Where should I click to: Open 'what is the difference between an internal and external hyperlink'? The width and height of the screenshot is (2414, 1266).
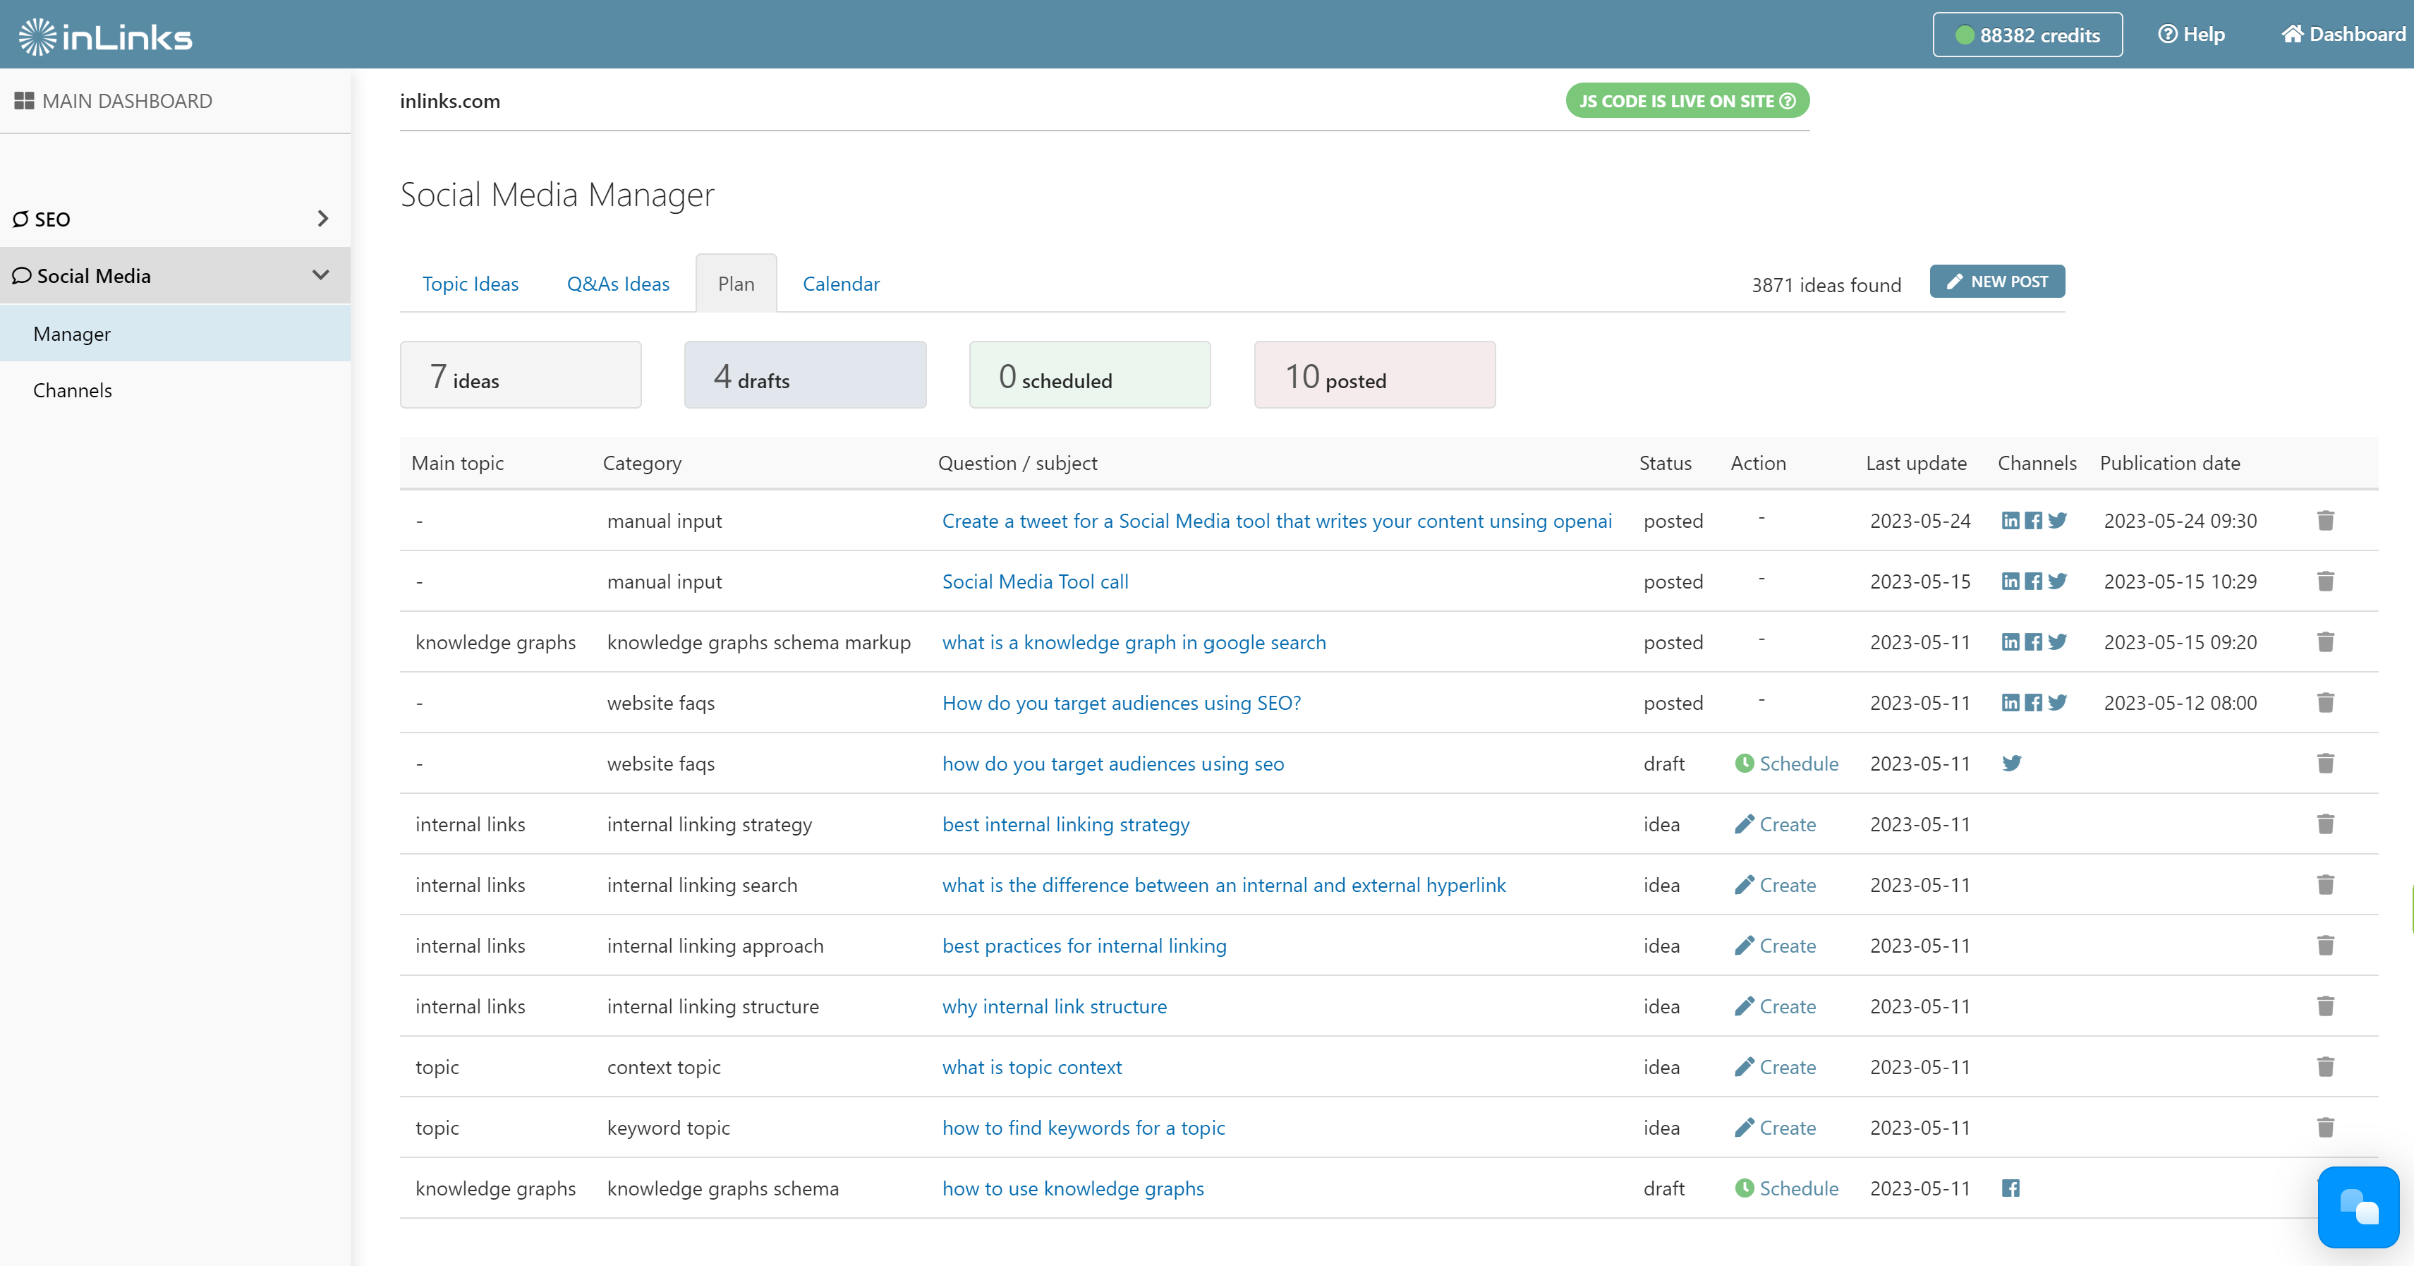coord(1224,884)
